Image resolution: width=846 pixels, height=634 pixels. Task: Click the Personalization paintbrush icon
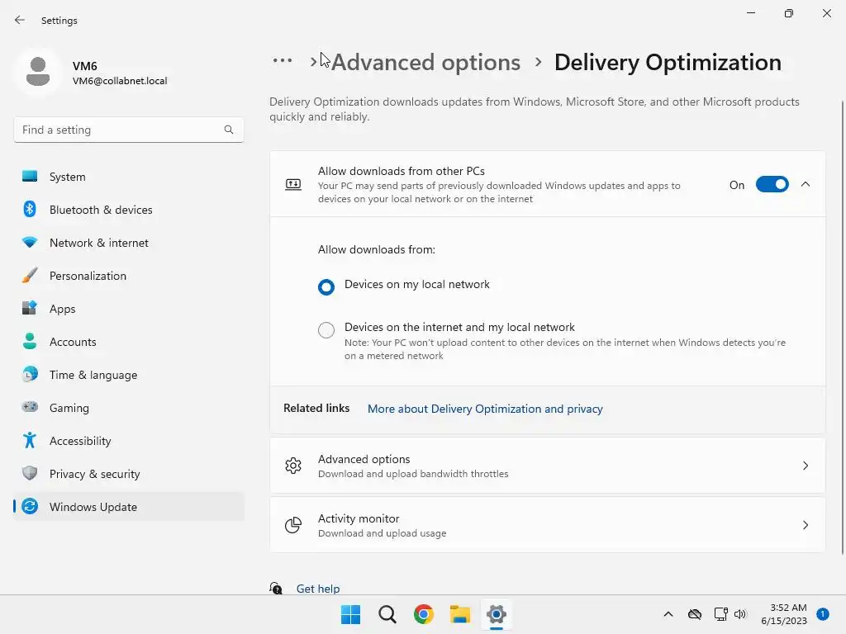point(30,276)
